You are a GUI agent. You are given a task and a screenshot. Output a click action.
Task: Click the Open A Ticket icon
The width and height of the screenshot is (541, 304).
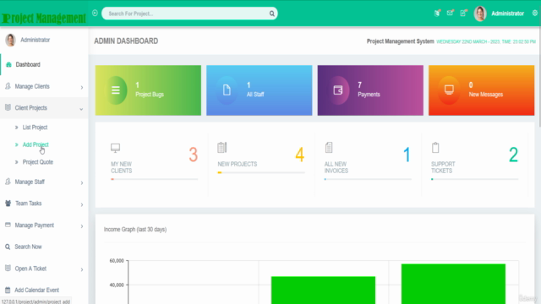click(x=8, y=269)
